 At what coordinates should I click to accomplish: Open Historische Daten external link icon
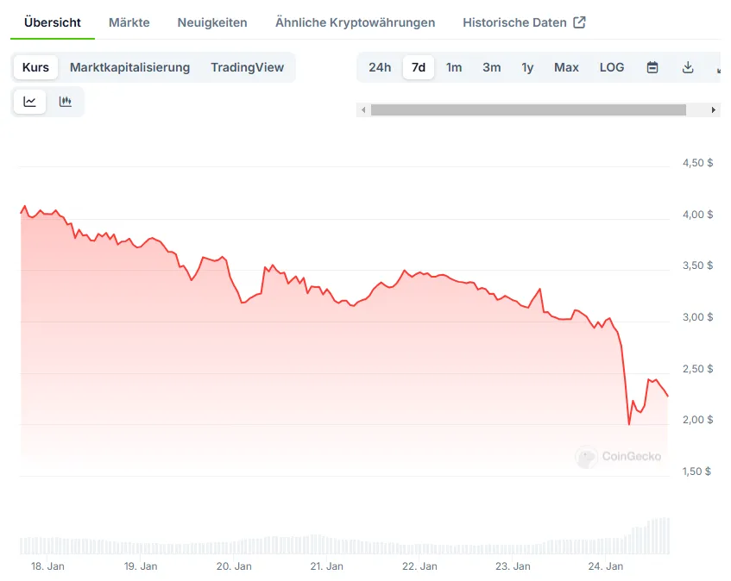click(579, 22)
